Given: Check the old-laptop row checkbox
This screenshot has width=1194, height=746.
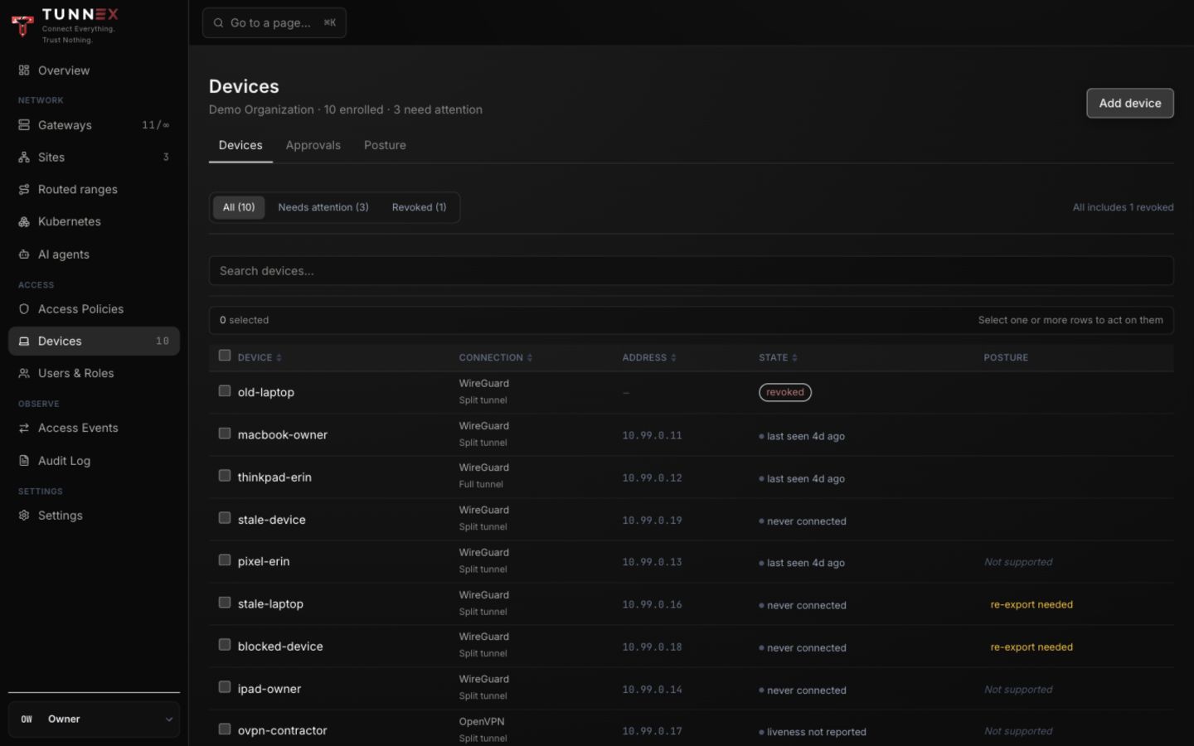Looking at the screenshot, I should point(225,390).
